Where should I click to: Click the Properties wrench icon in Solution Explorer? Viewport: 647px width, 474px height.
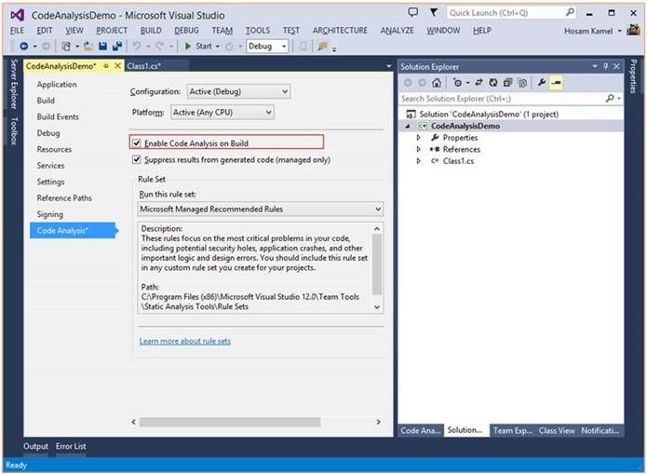[542, 83]
